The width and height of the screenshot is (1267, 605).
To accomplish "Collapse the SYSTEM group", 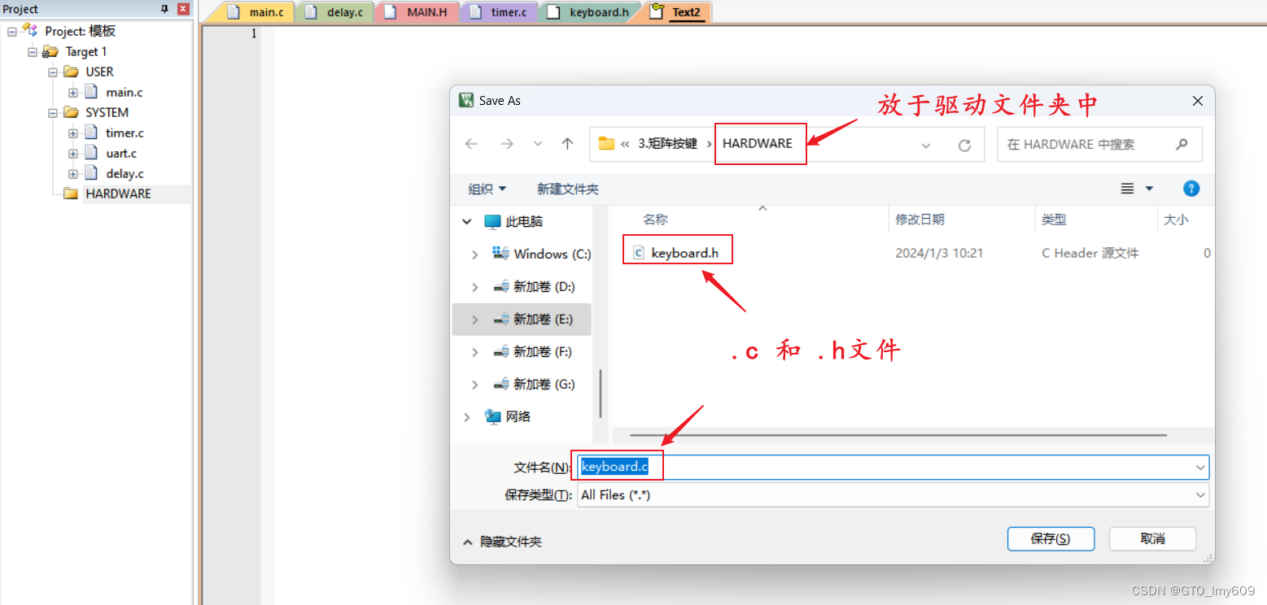I will click(x=53, y=112).
